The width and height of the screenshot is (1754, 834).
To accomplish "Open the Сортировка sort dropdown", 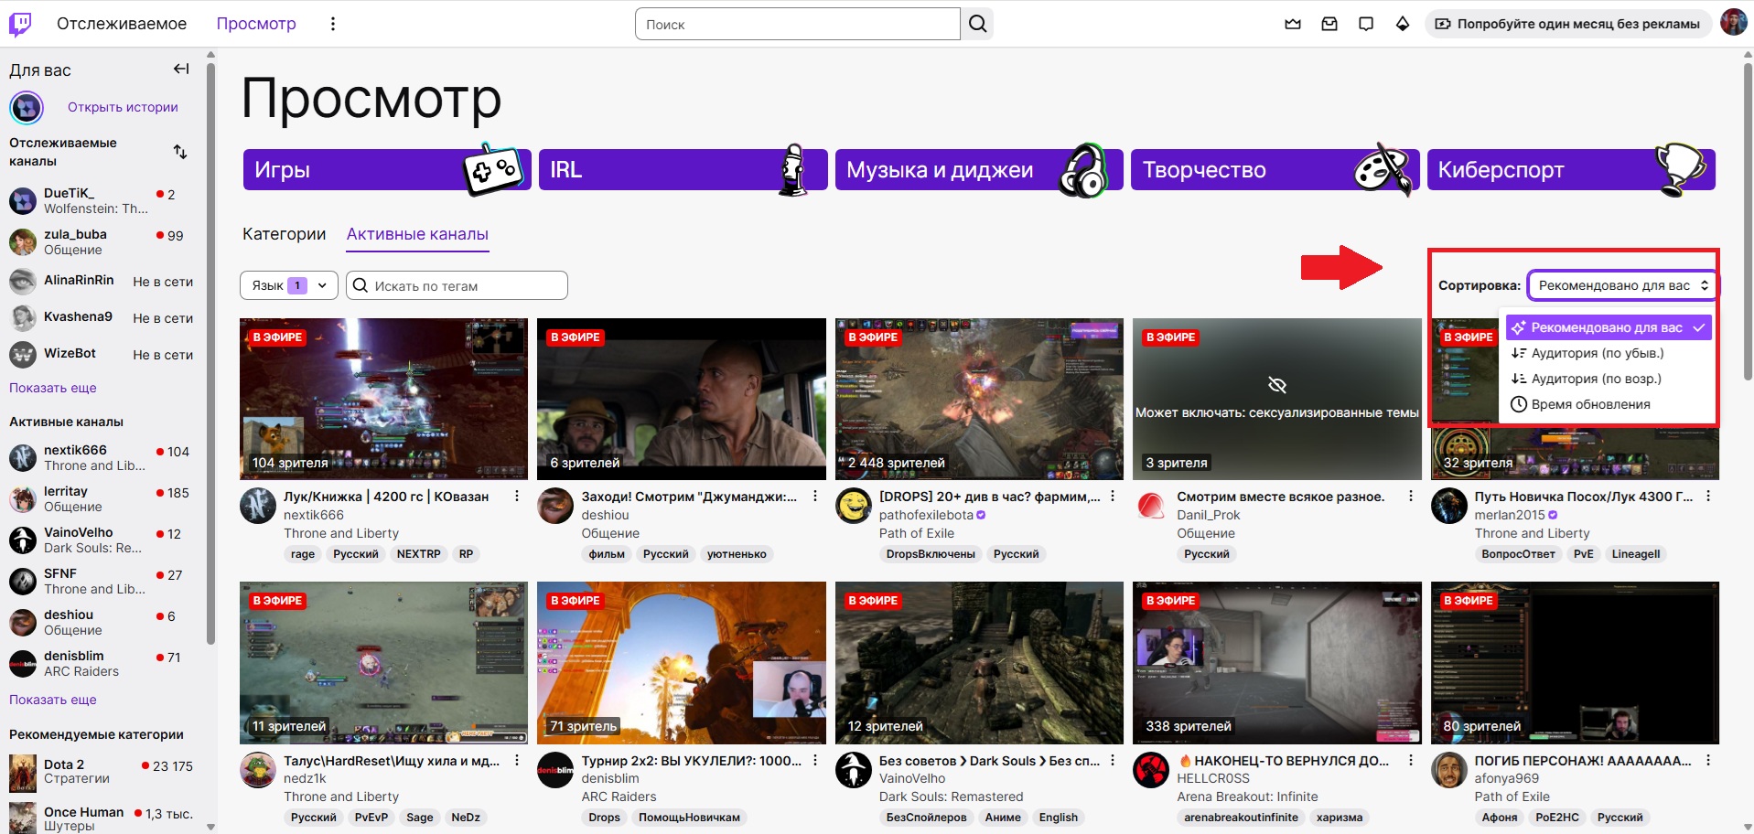I will point(1623,285).
